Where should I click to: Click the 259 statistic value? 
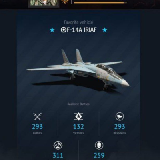click(99, 156)
